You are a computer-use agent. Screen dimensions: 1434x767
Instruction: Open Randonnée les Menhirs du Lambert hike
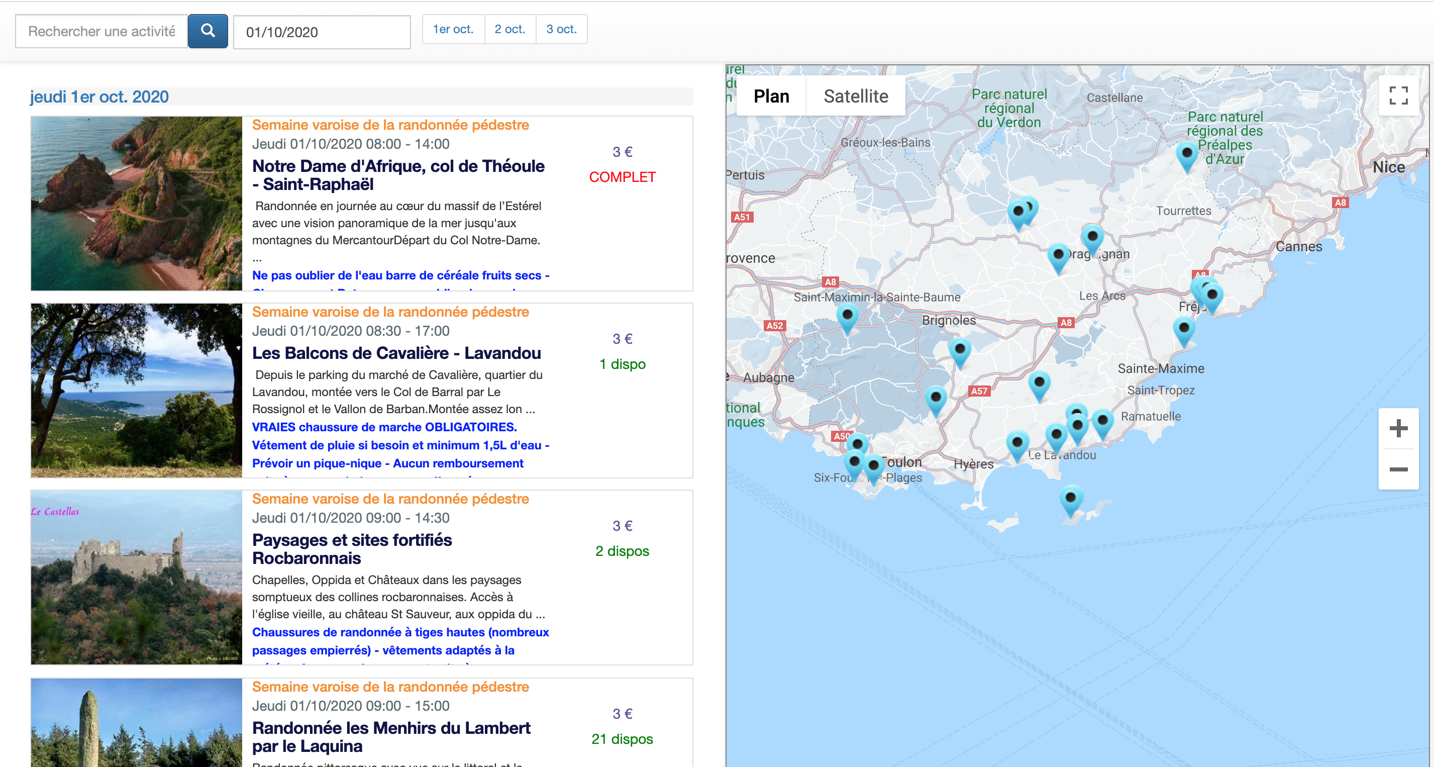[391, 737]
